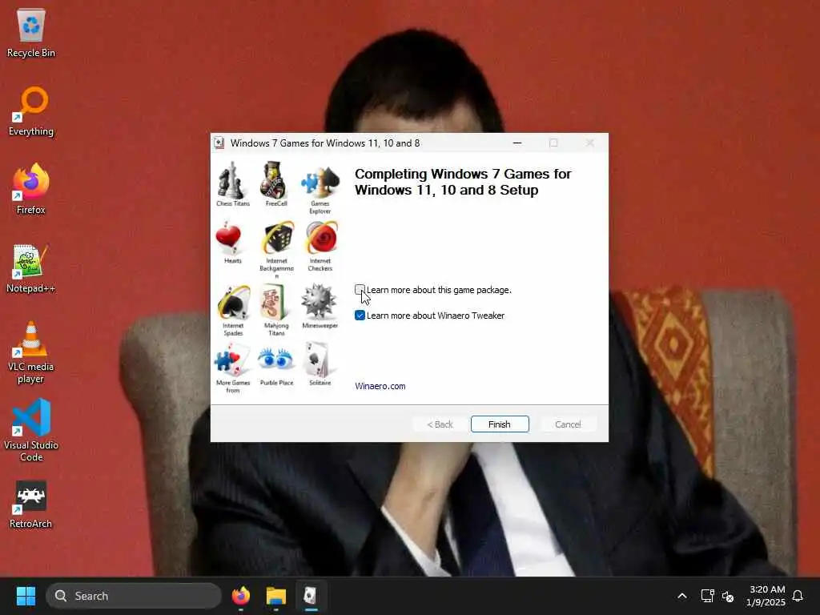Image resolution: width=820 pixels, height=615 pixels.
Task: Click the Finish button
Action: pyautogui.click(x=500, y=424)
